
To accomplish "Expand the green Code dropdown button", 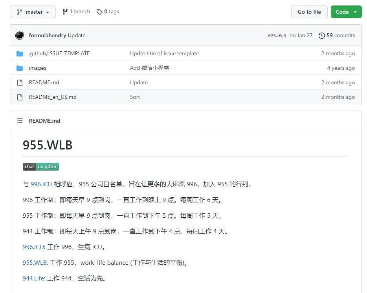I will coord(346,12).
